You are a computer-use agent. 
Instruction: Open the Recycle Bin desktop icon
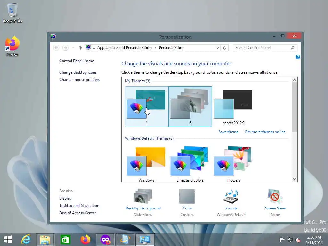click(x=12, y=13)
